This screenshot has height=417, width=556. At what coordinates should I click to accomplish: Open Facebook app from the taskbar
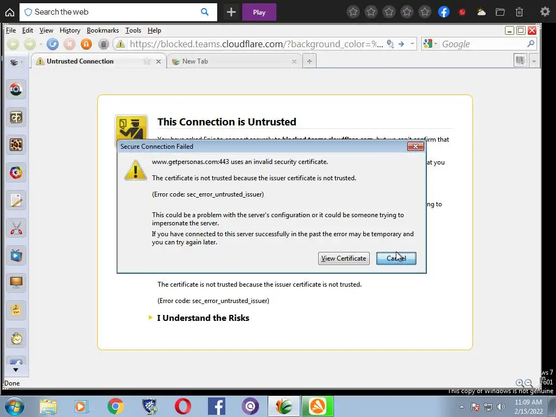click(x=216, y=406)
